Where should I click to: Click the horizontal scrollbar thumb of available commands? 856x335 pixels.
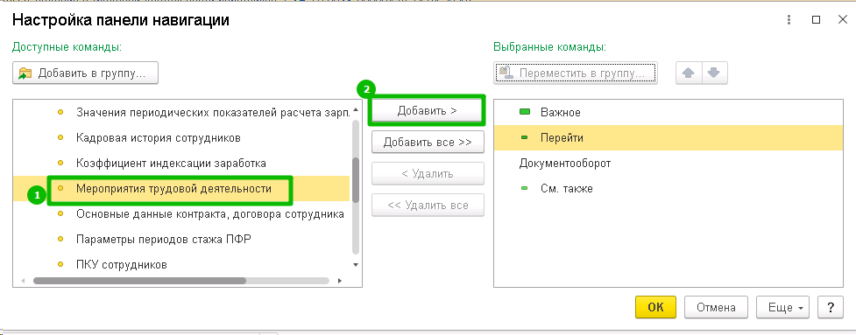[x=139, y=281]
